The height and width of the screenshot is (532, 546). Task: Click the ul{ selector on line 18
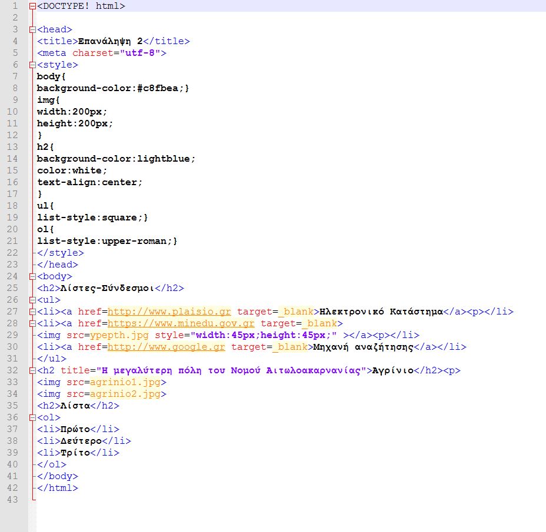coord(45,206)
